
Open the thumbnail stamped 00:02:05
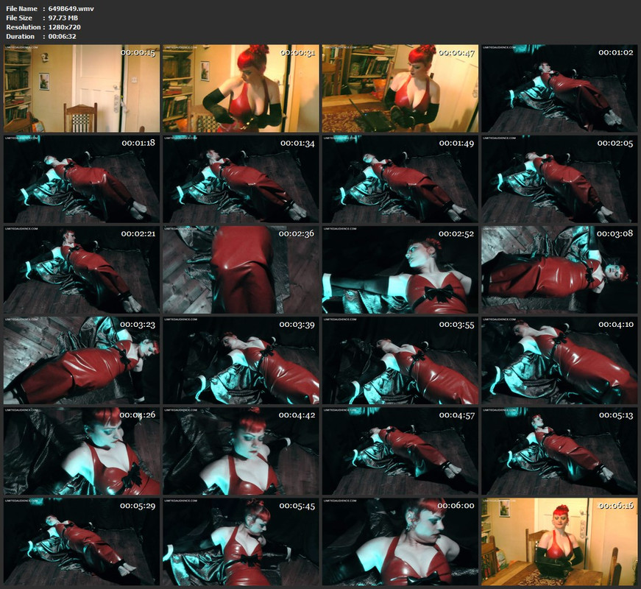(559, 179)
